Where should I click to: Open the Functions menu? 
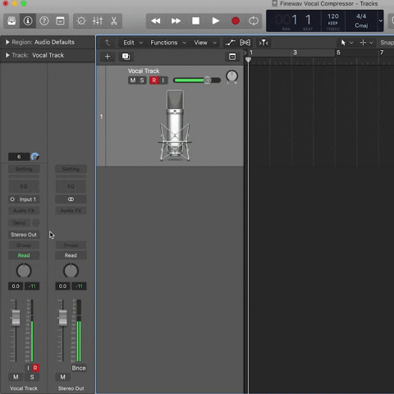pos(168,43)
